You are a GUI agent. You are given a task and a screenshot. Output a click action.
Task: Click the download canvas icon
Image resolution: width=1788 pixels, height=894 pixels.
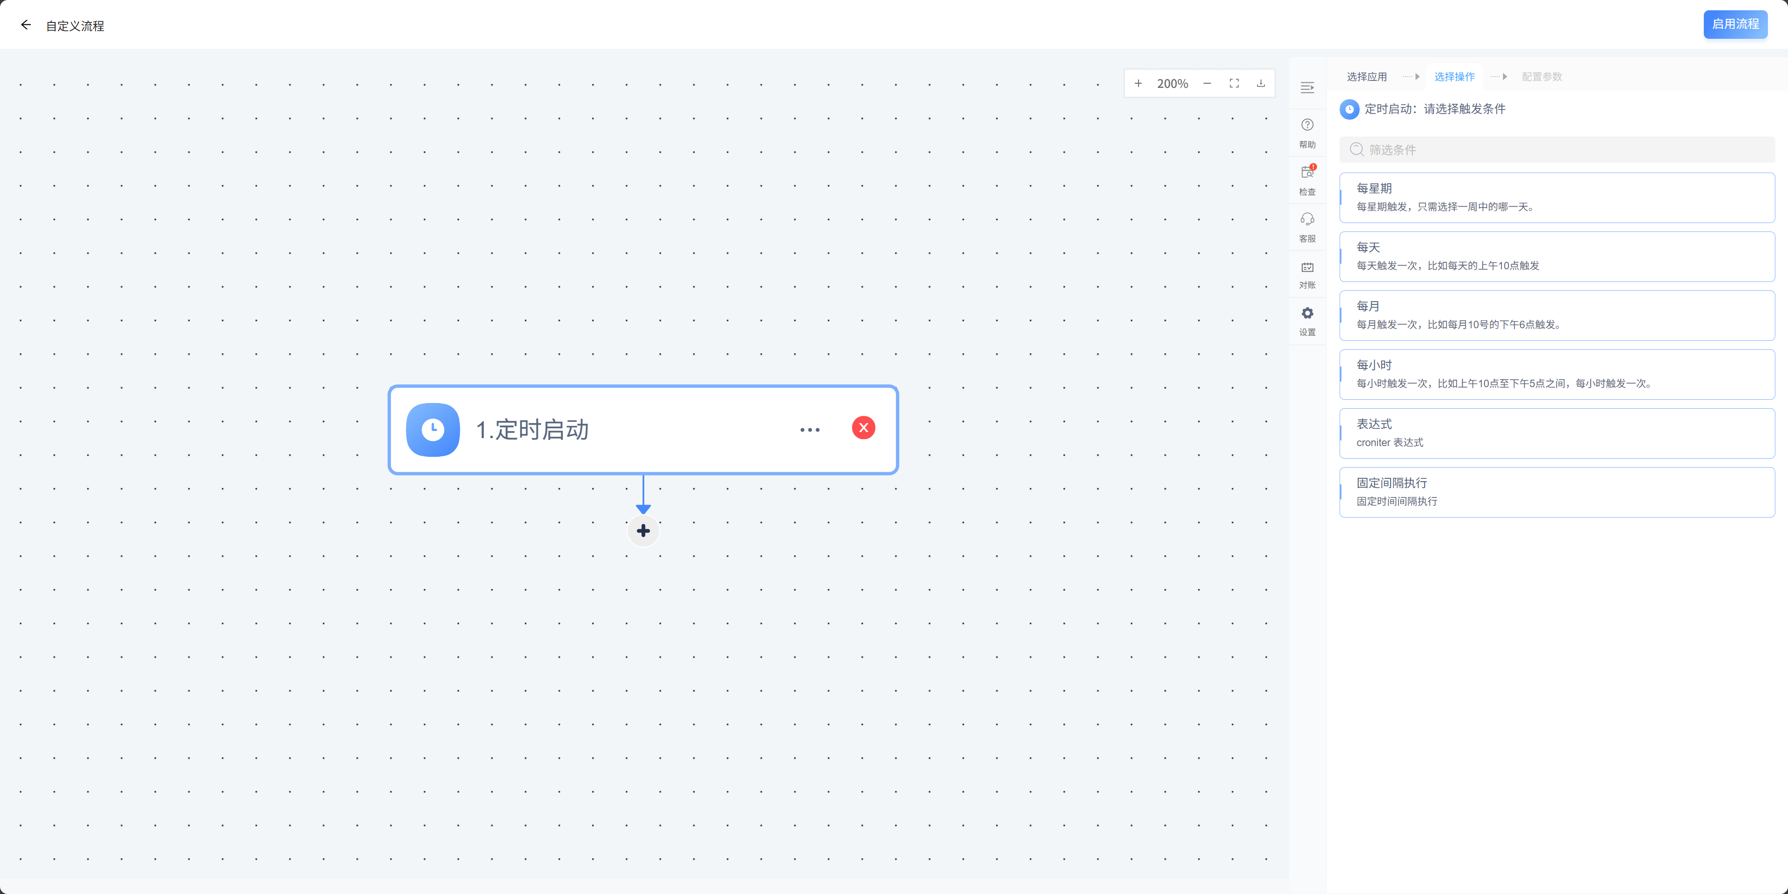click(x=1261, y=83)
